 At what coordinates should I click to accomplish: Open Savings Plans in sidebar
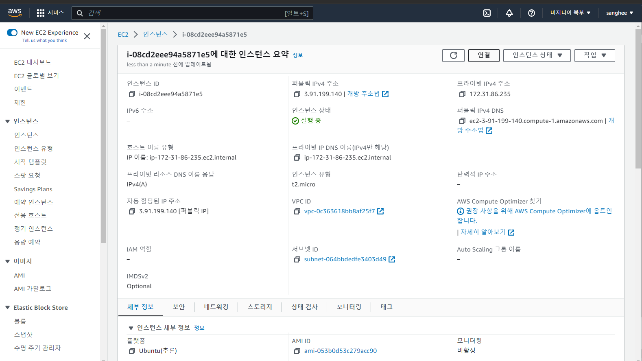pyautogui.click(x=33, y=189)
